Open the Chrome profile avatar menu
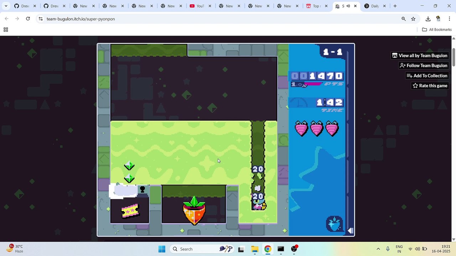The image size is (456, 256). pos(438,19)
